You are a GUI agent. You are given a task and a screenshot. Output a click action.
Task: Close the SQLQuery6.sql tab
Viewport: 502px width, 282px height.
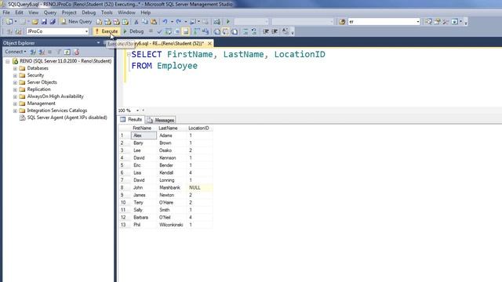coord(209,43)
